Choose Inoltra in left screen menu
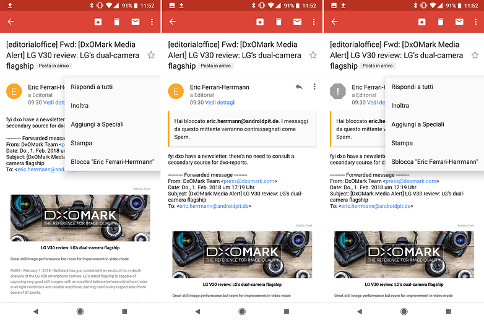 (x=113, y=106)
